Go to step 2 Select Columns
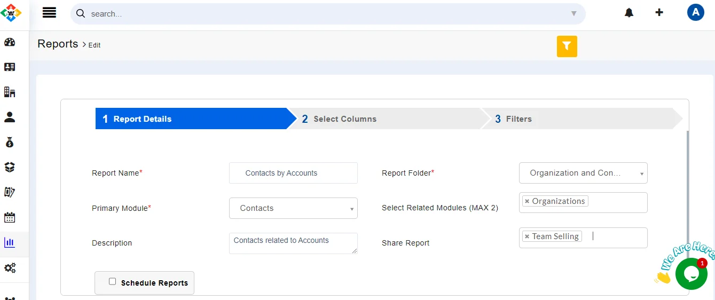 [x=344, y=119]
